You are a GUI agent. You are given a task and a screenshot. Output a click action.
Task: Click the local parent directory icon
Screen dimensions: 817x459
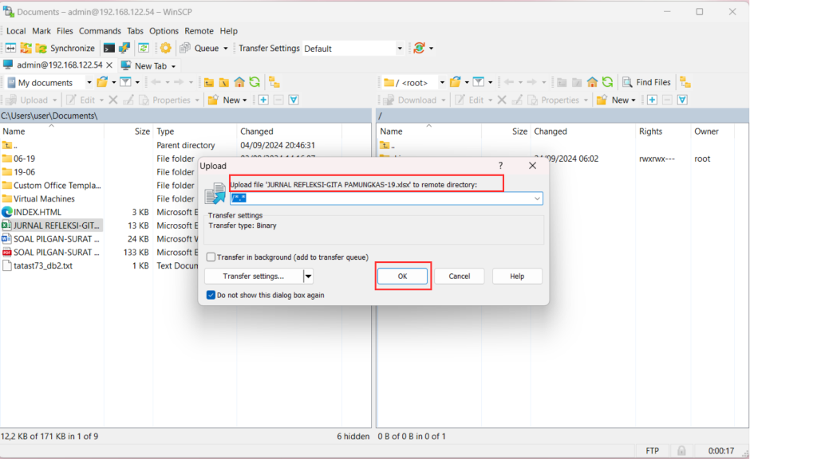[208, 82]
